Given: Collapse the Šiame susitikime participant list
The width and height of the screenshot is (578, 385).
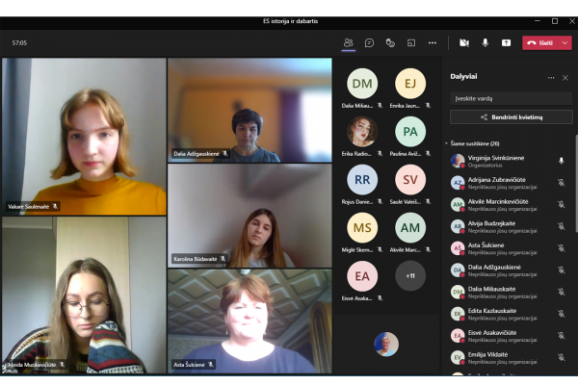Looking at the screenshot, I should pyautogui.click(x=446, y=143).
